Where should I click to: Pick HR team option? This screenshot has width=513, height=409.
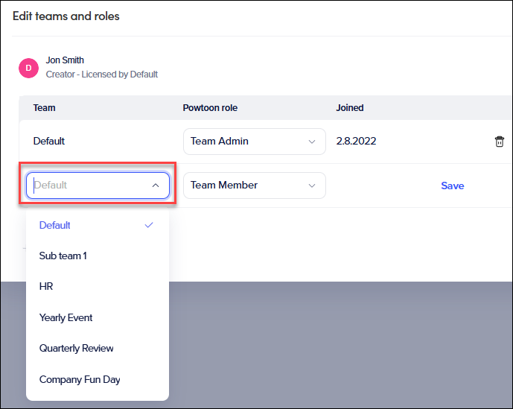[x=98, y=287]
